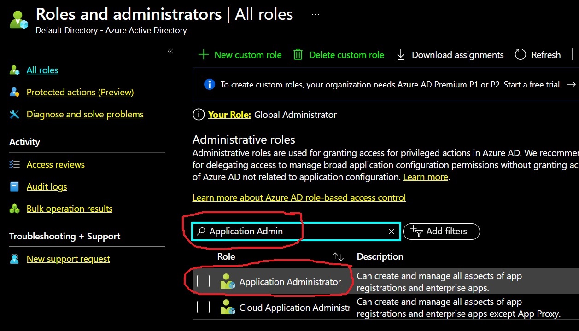
Task: Click the Application Administrator description text
Action: coord(439,282)
